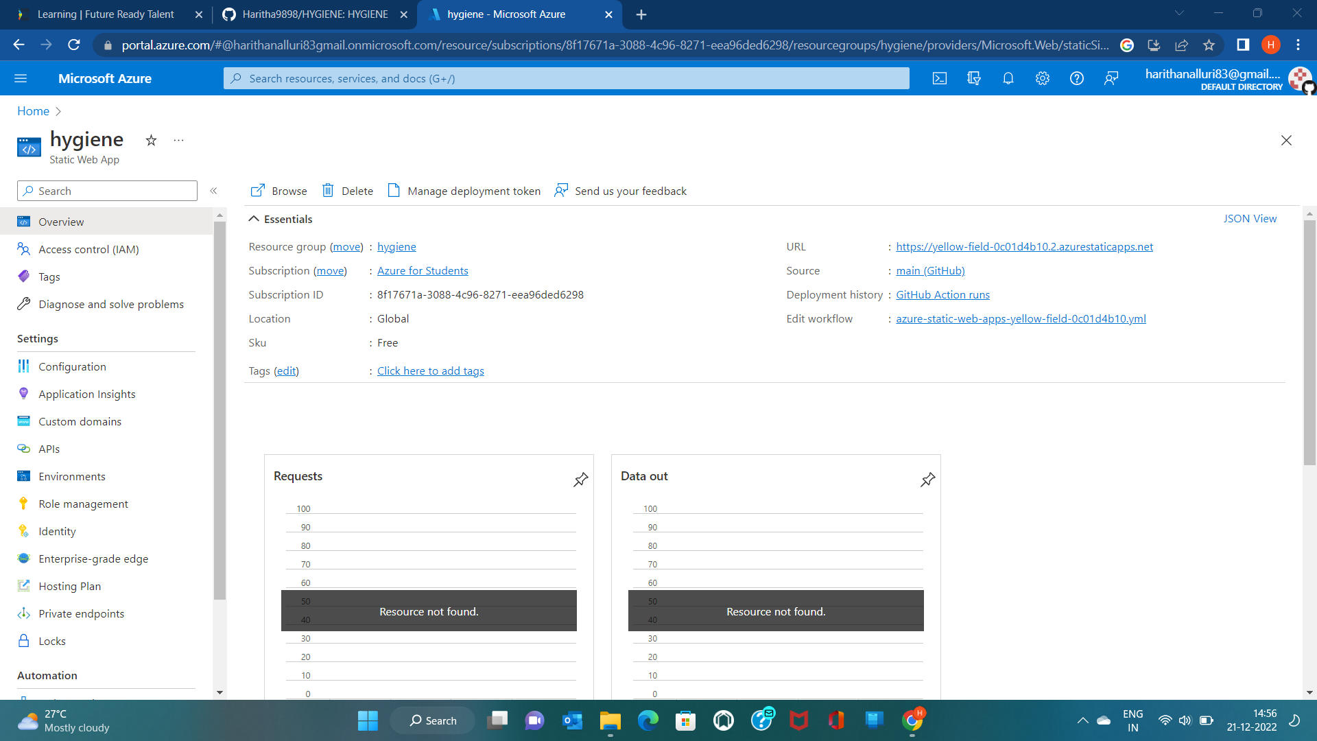Favorite the hygiene resource with star
1317x741 pixels.
point(151,141)
